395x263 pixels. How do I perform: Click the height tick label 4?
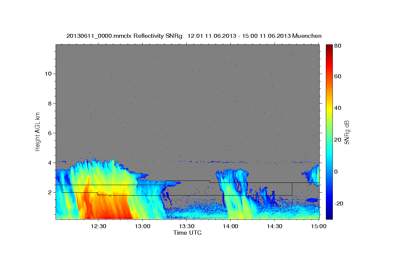[51, 163]
